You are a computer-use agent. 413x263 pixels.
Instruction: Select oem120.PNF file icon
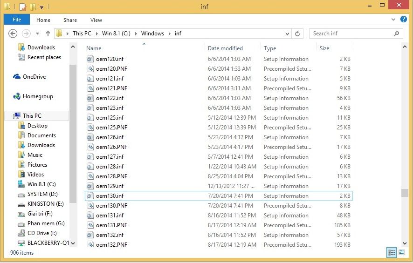coord(90,68)
